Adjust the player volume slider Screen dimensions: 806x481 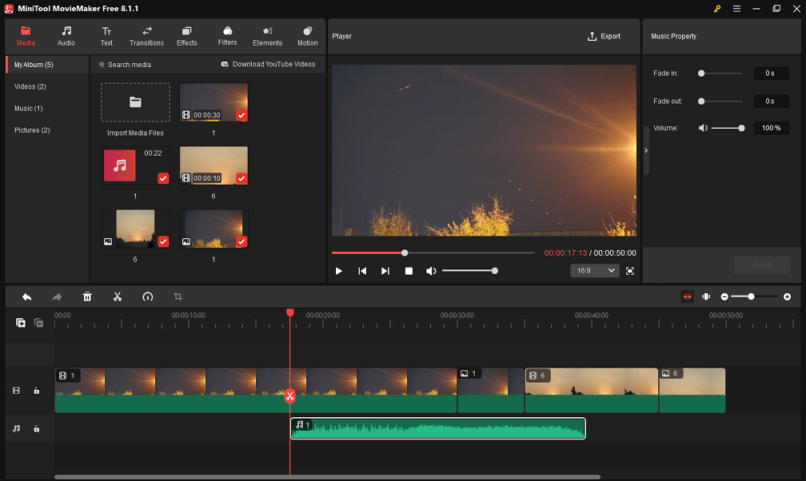pos(470,271)
